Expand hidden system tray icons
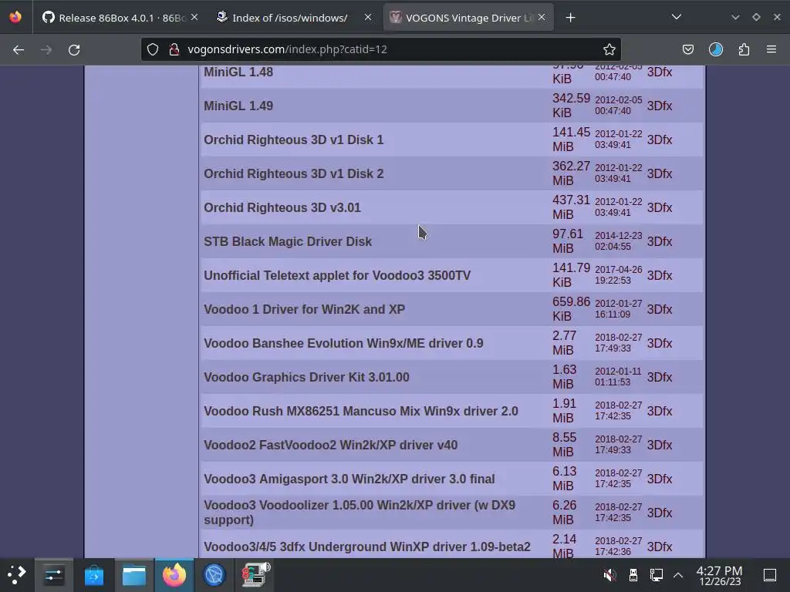The image size is (790, 592). [x=678, y=575]
